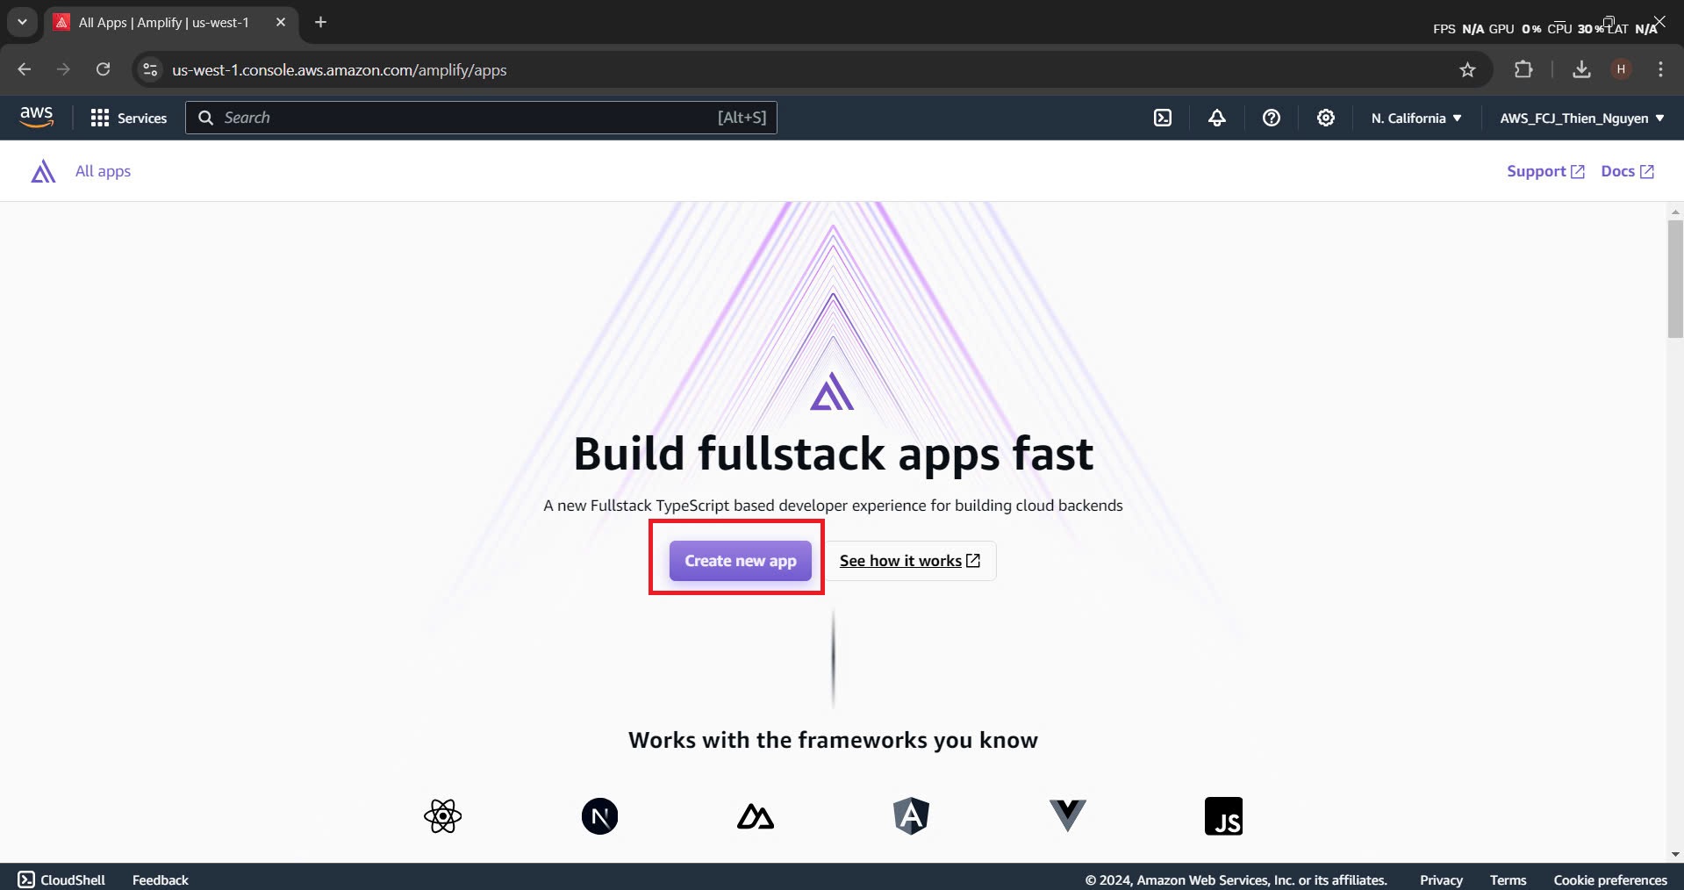Open the notifications bell icon
1684x890 pixels.
tap(1216, 117)
